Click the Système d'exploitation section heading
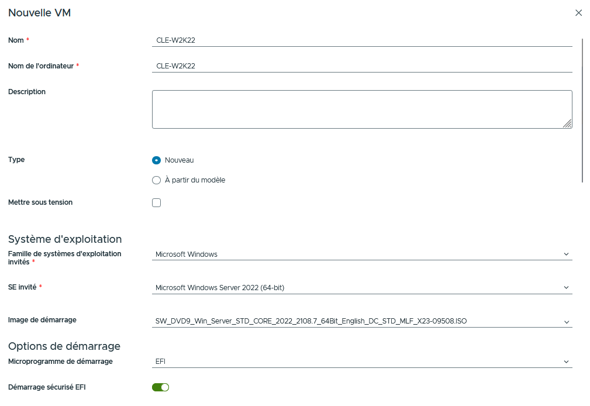The image size is (590, 406). (65, 239)
